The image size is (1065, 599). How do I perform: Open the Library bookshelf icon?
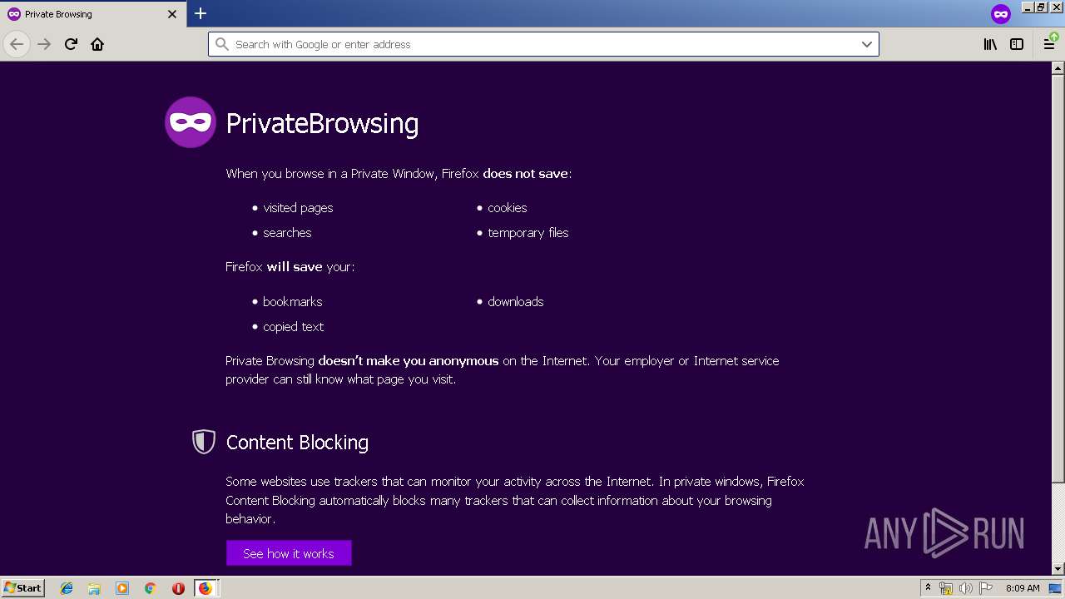(990, 44)
